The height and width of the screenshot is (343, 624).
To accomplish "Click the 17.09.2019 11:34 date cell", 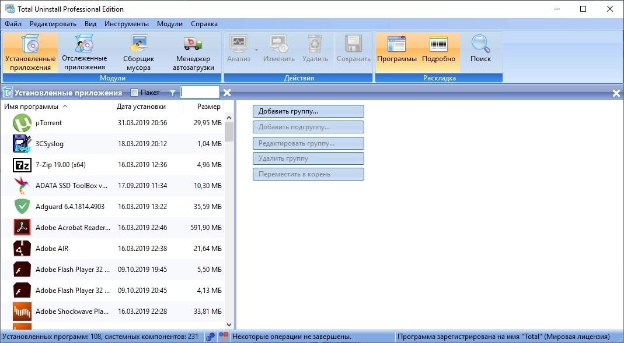I will [x=142, y=186].
